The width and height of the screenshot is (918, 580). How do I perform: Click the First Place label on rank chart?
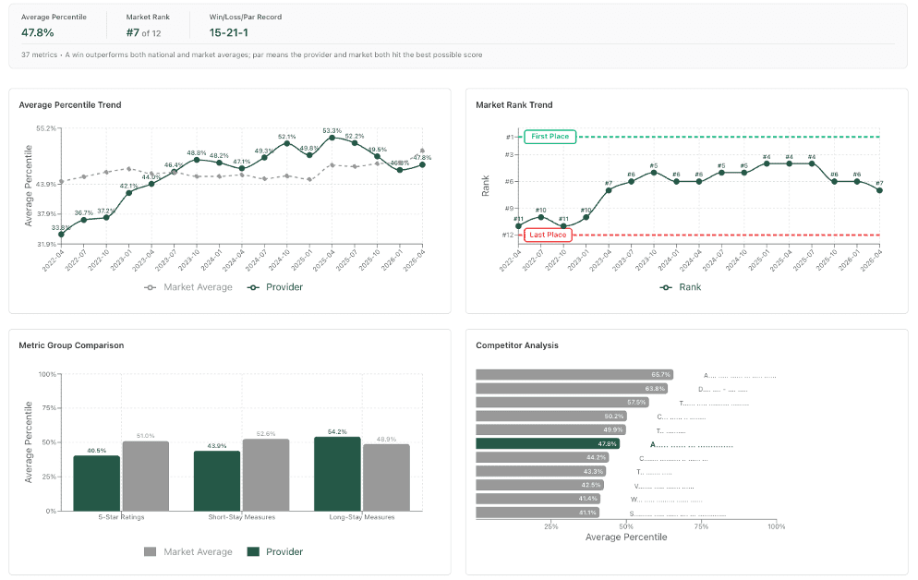tap(550, 137)
